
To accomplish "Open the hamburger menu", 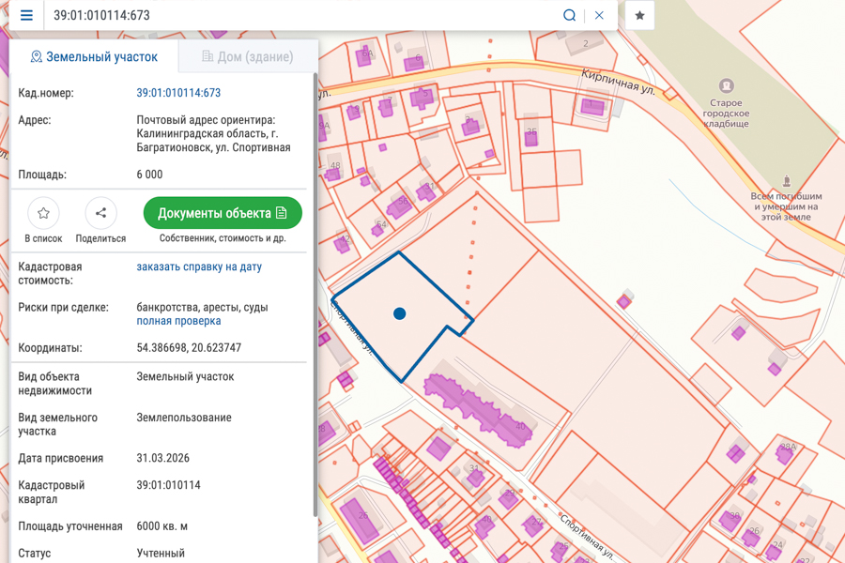I will click(x=26, y=15).
